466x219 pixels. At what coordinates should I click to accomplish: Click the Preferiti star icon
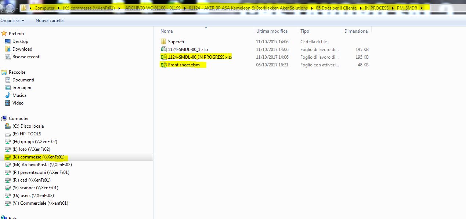pos(4,33)
